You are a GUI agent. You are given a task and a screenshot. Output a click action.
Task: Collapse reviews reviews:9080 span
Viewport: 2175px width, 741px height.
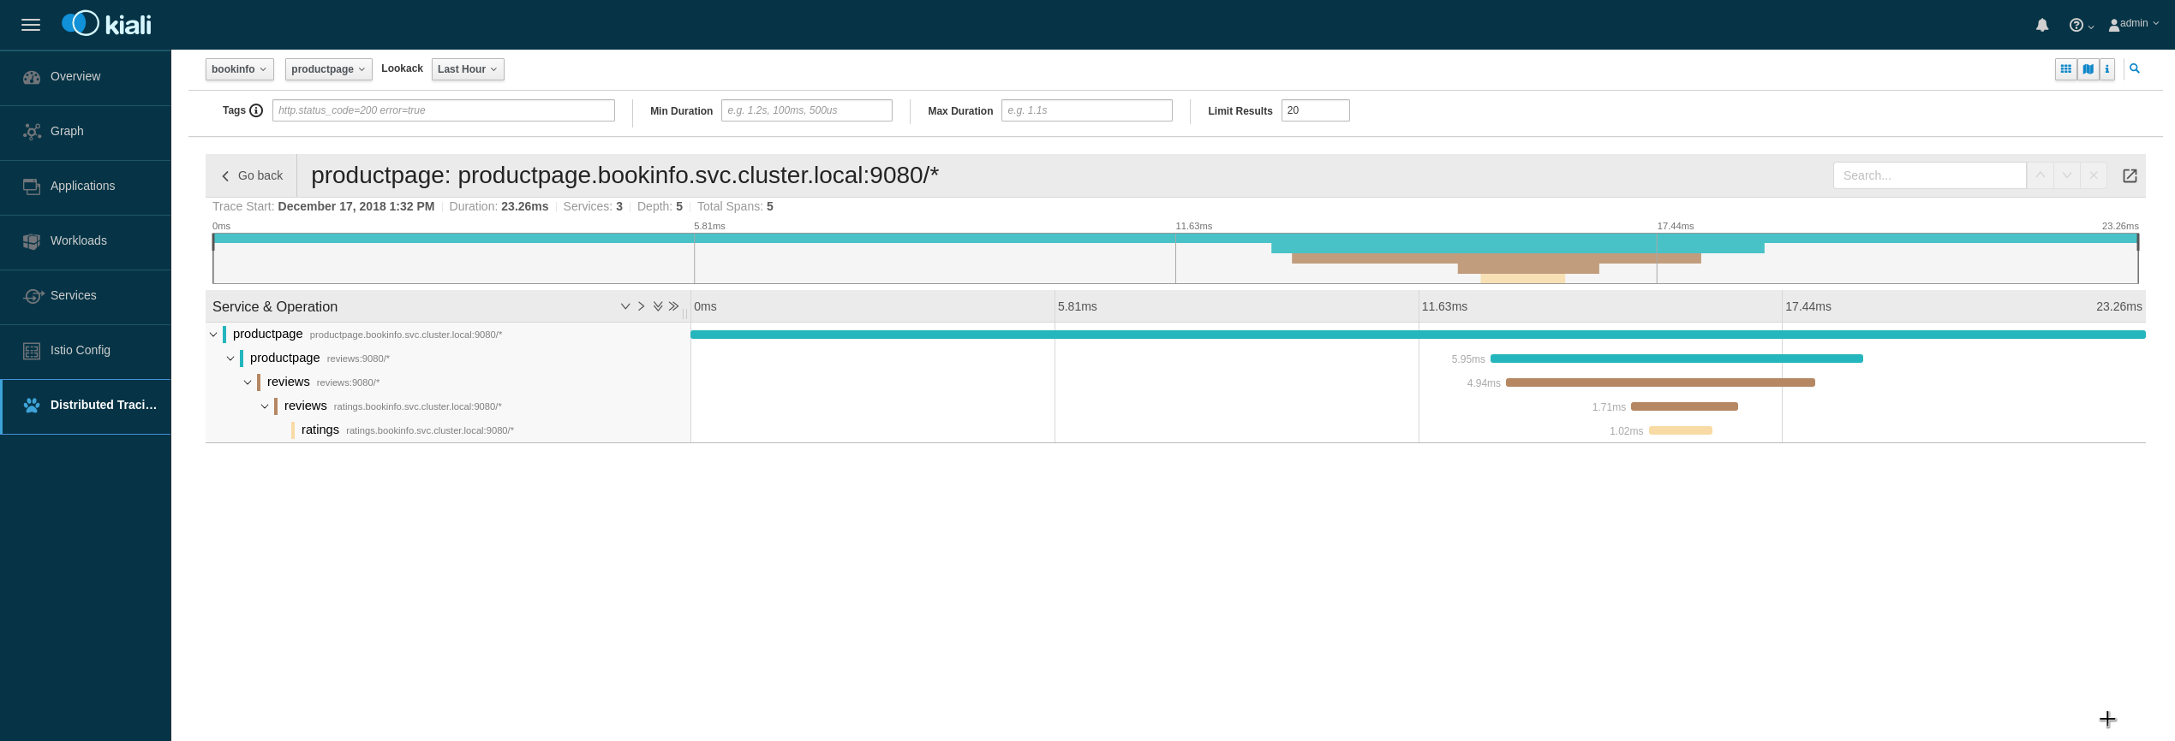pos(248,382)
